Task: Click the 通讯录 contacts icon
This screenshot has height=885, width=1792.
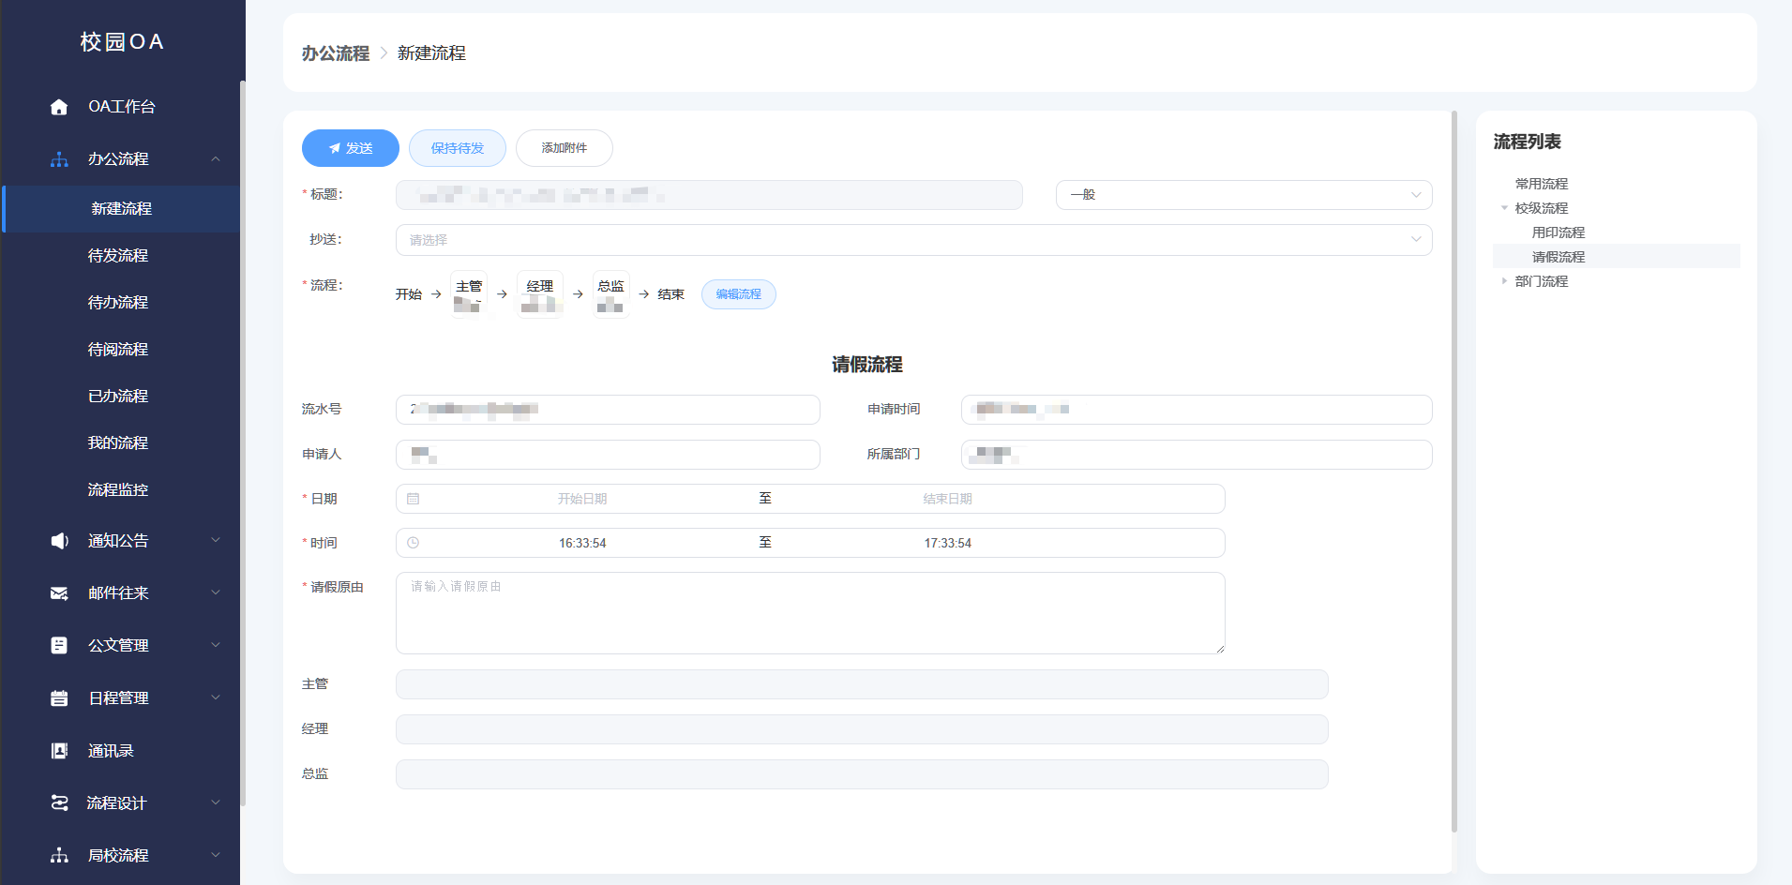Action: point(59,751)
